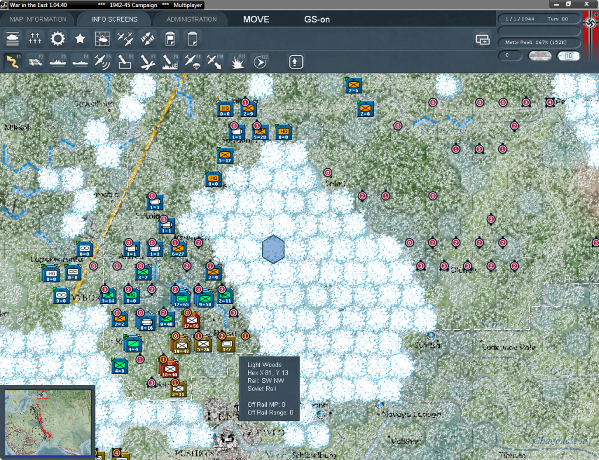Switch to F4 Amphibious mode

point(80,62)
